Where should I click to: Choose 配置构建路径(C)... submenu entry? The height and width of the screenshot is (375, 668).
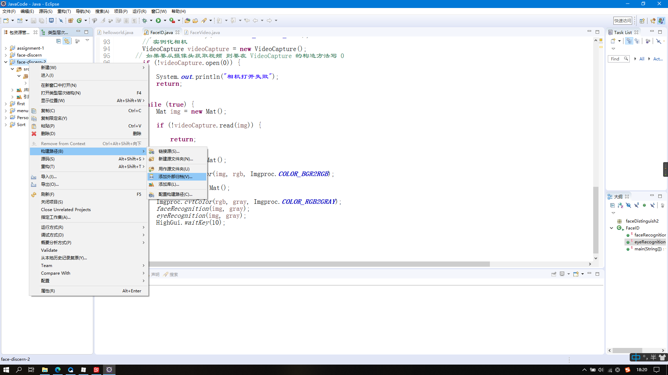(x=177, y=194)
